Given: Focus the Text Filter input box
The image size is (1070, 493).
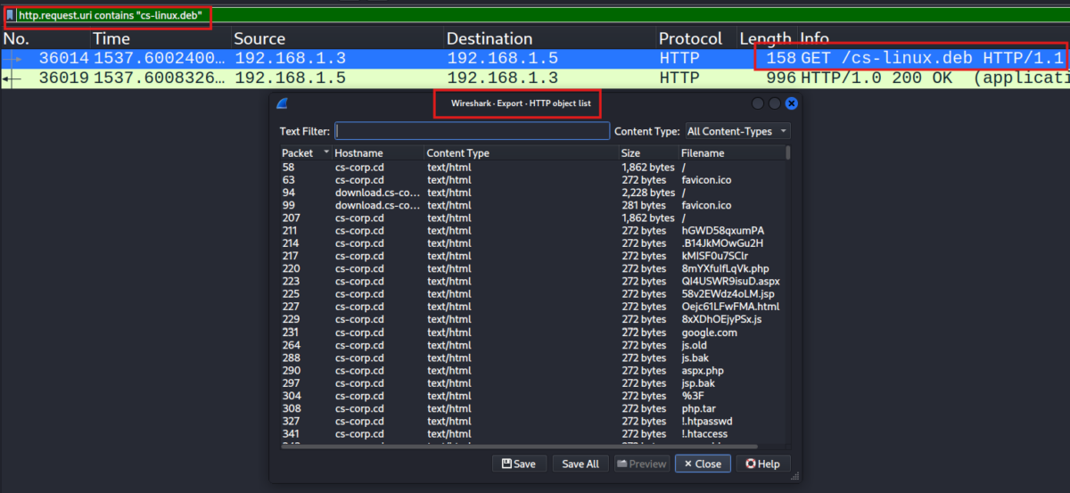Looking at the screenshot, I should pos(473,131).
